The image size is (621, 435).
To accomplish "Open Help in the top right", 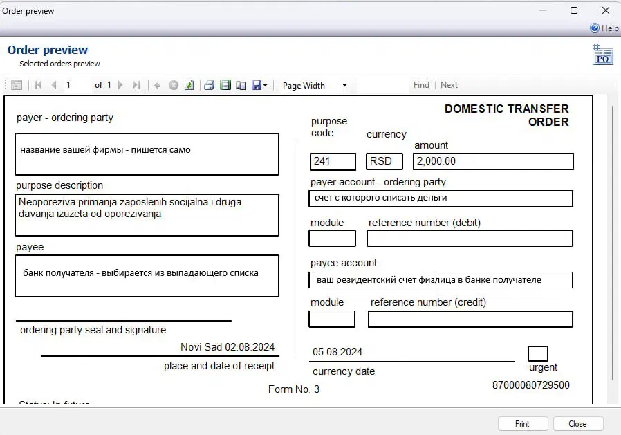I will 604,28.
